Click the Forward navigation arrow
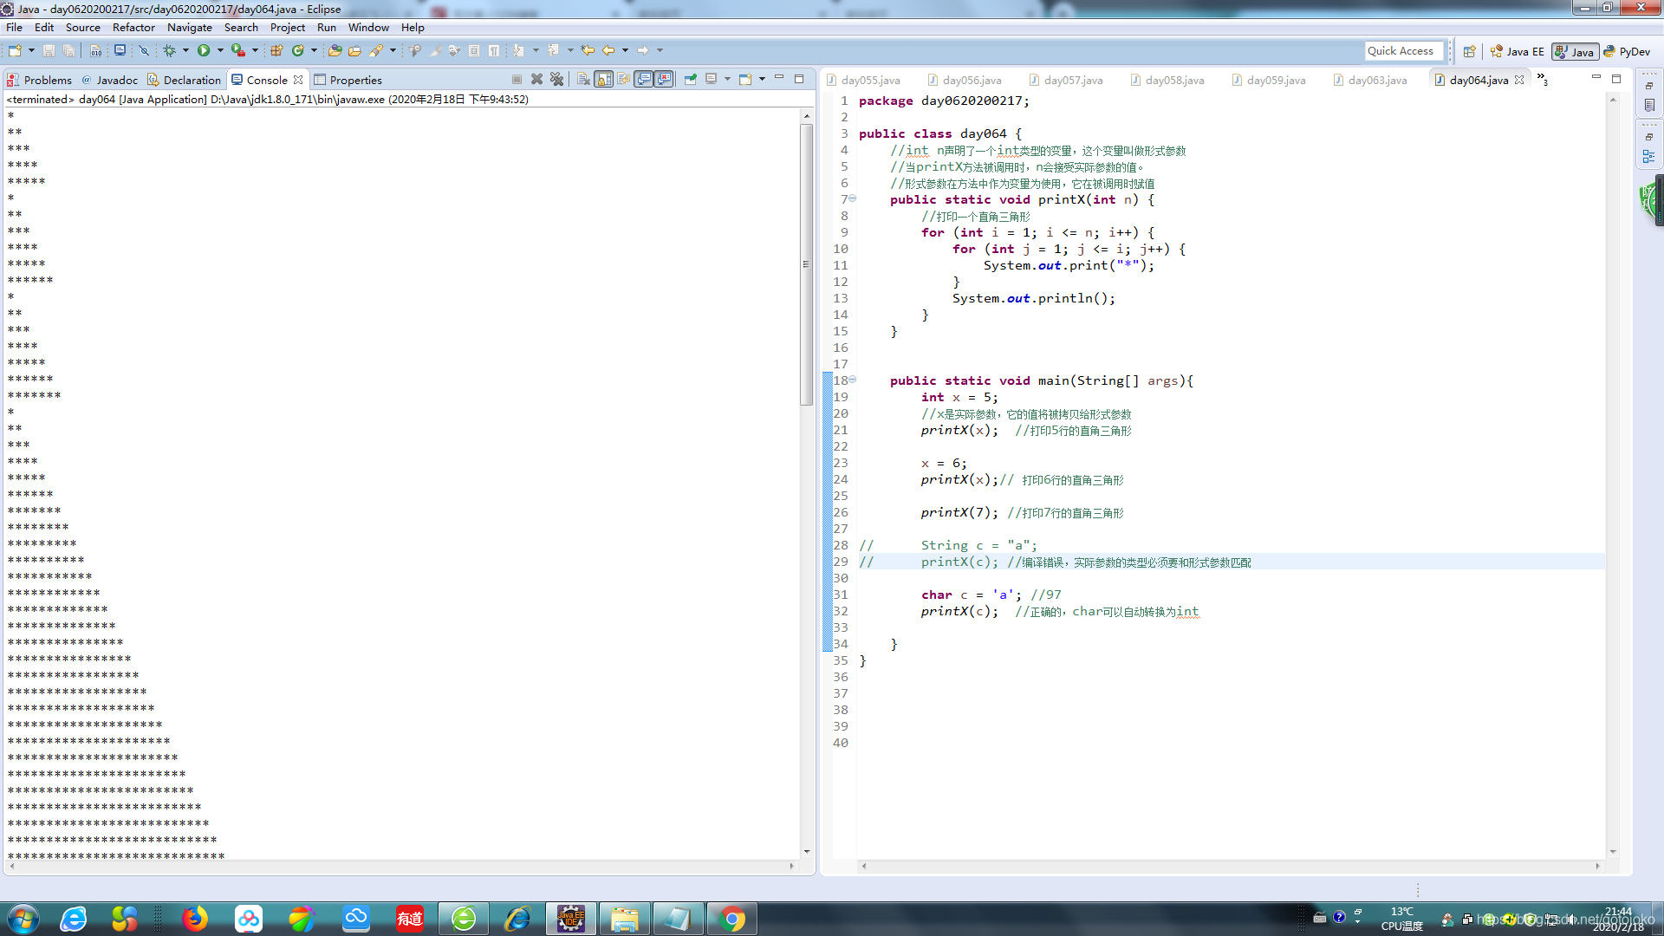The width and height of the screenshot is (1664, 936). pyautogui.click(x=643, y=51)
